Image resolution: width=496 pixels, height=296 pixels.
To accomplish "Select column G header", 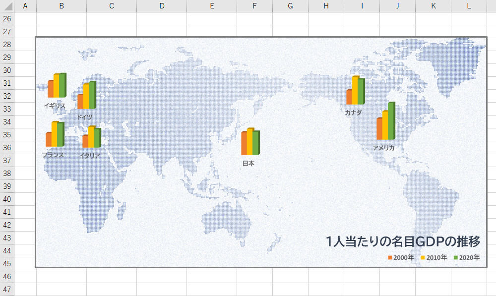I will tap(290, 6).
